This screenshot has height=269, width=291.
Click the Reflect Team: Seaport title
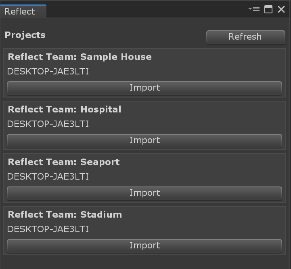64,162
